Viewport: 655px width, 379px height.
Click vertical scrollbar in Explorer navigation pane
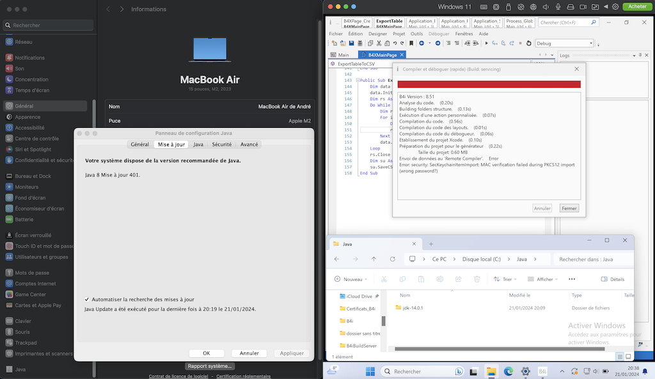click(384, 321)
